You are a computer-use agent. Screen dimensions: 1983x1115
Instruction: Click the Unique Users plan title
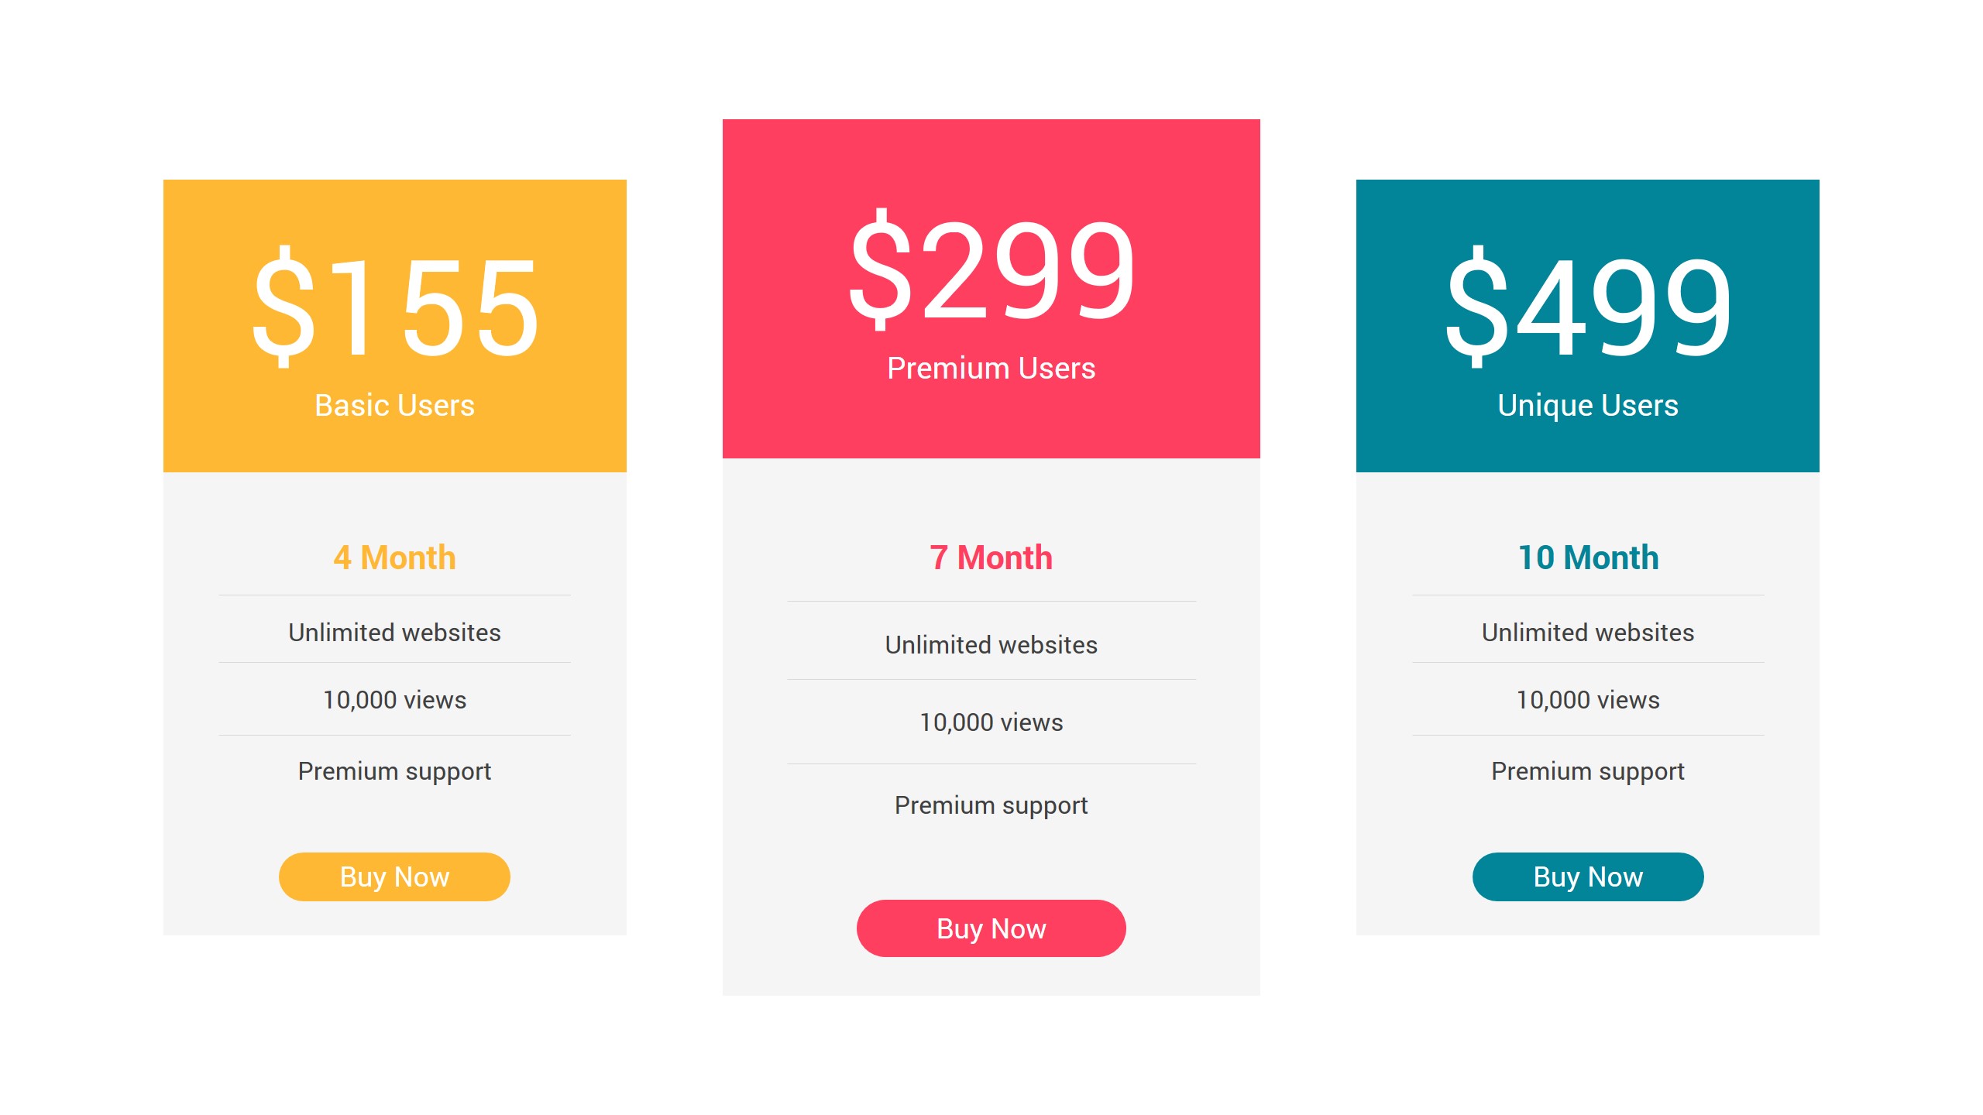coord(1587,404)
